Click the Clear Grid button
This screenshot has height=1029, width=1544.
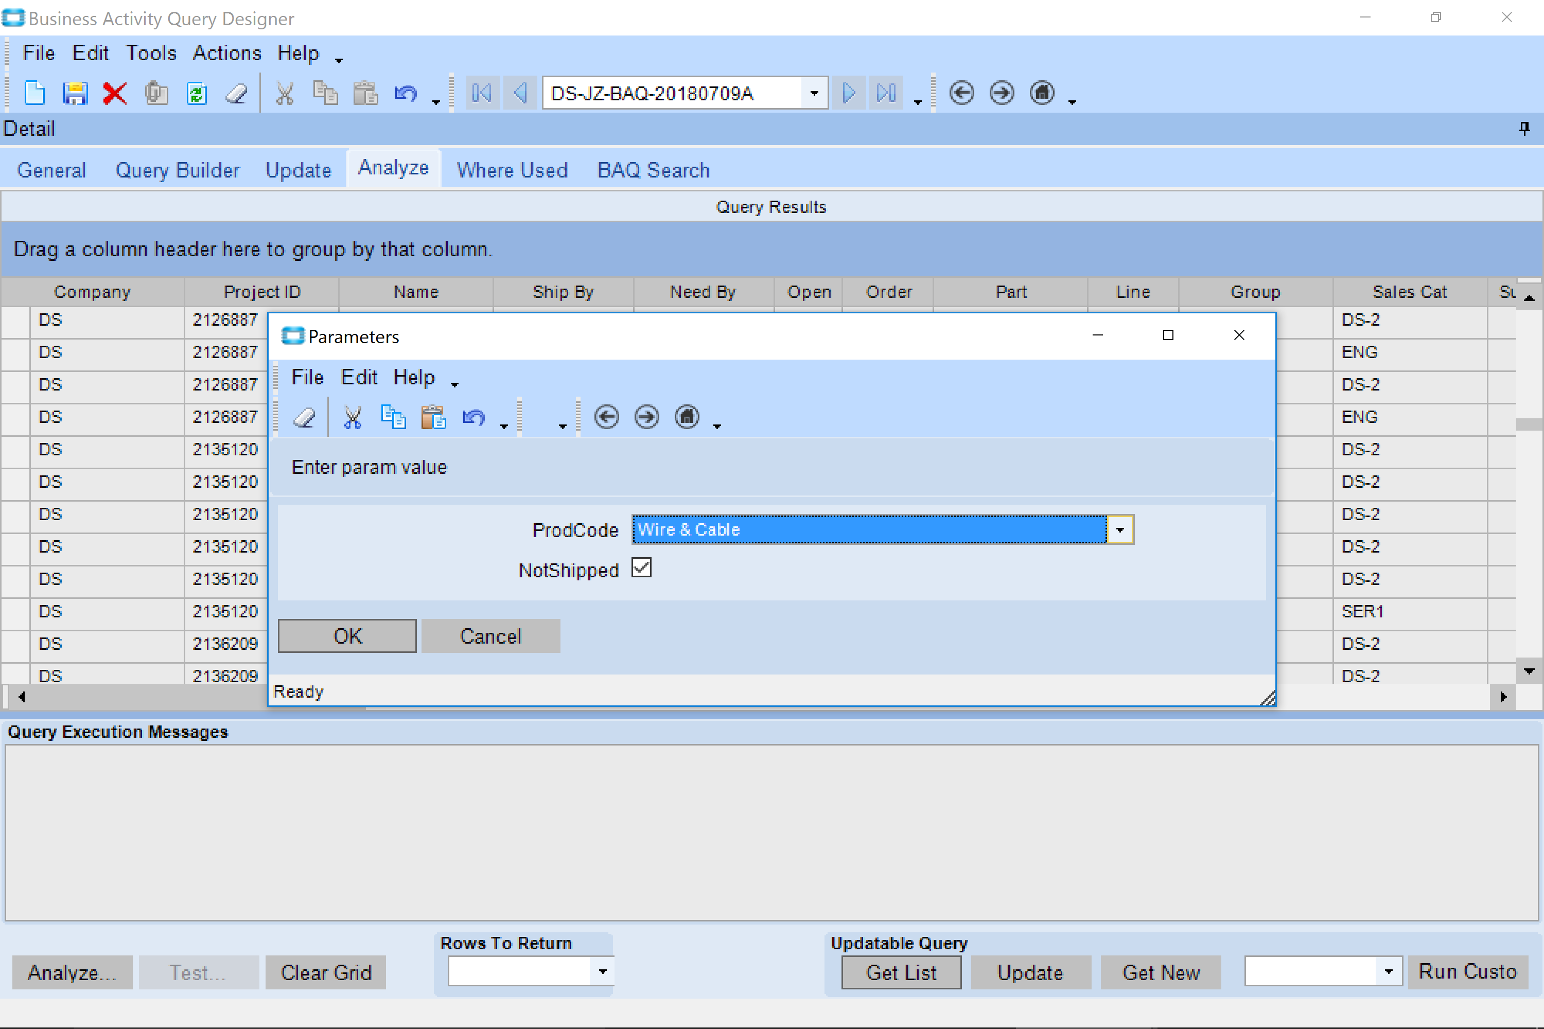326,972
